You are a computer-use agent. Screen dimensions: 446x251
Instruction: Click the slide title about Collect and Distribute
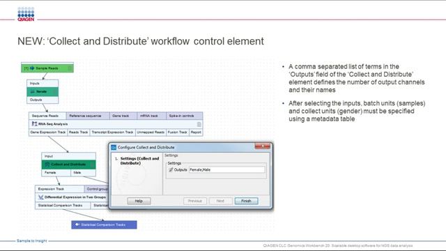(141, 41)
